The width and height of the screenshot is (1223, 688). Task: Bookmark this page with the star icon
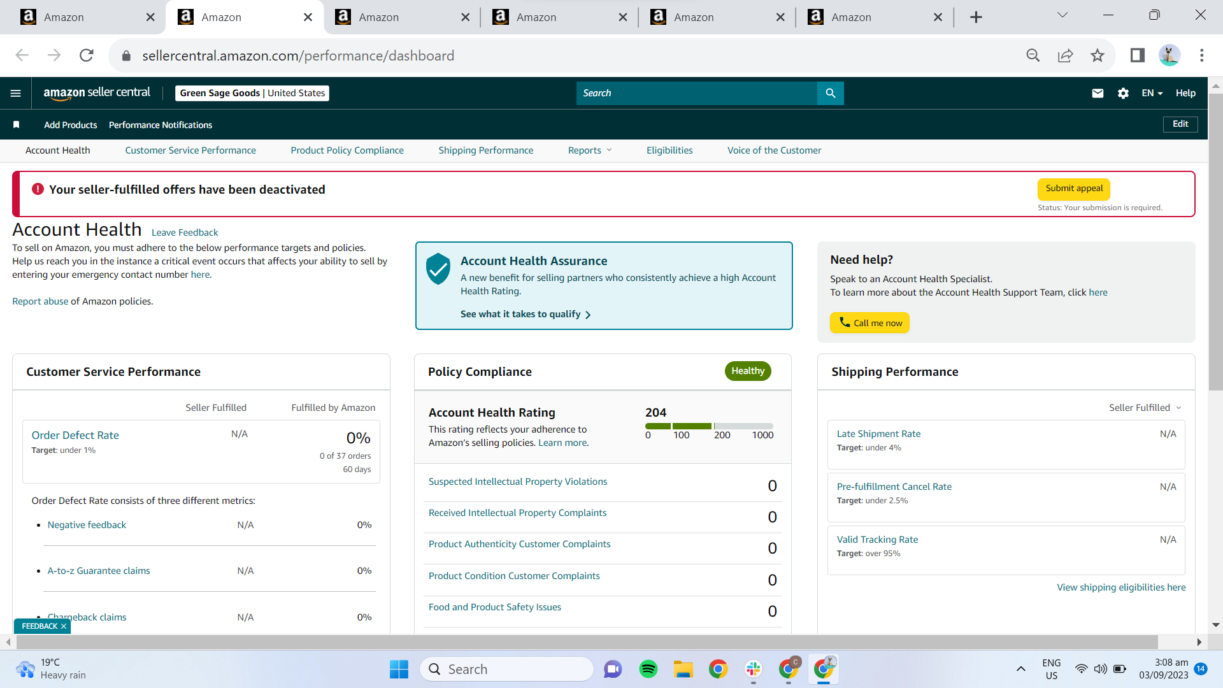pos(1098,55)
